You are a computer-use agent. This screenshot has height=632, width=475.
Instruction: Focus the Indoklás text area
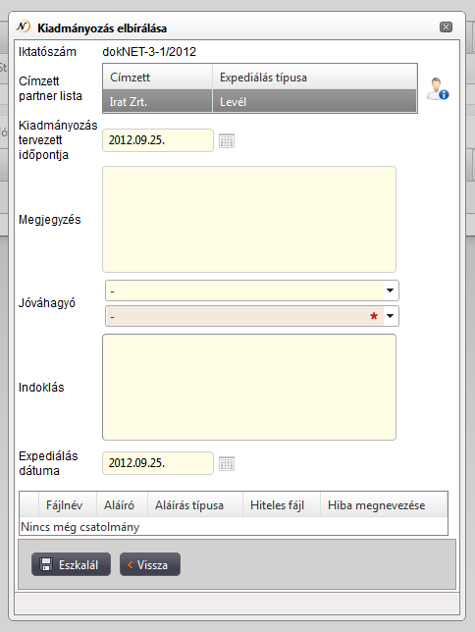249,387
